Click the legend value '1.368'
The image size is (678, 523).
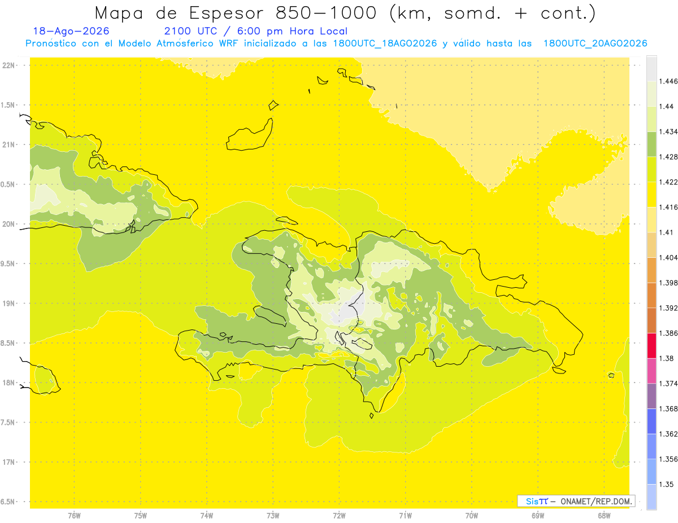pos(668,409)
